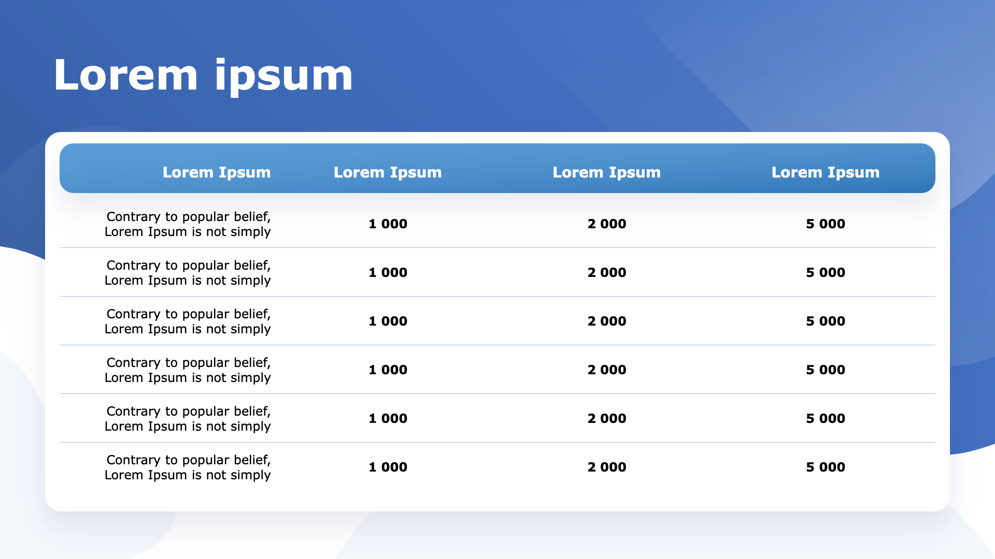Select the third column header 'Lorem Ipsum'

click(606, 172)
